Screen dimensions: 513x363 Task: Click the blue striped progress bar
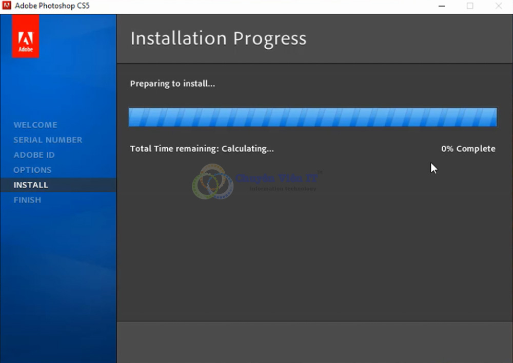[x=312, y=117]
